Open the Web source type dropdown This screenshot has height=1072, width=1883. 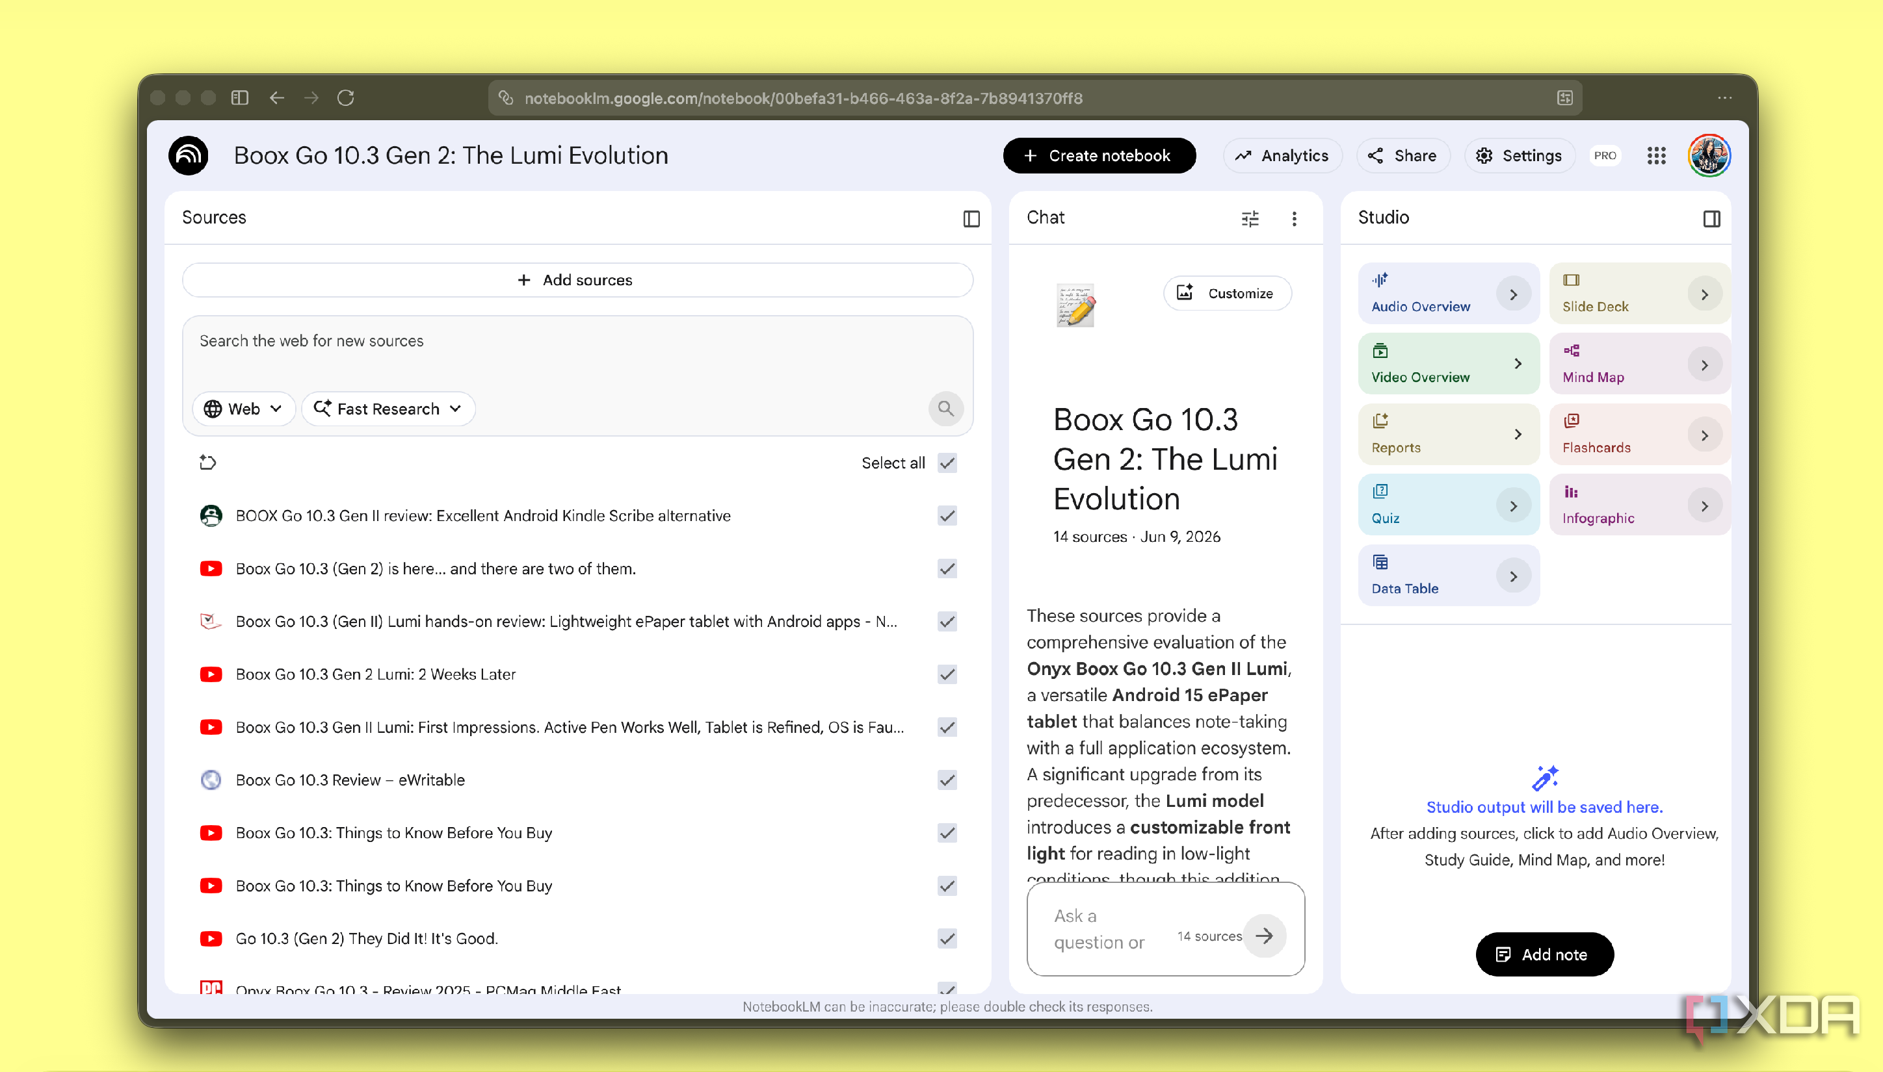pyautogui.click(x=243, y=409)
